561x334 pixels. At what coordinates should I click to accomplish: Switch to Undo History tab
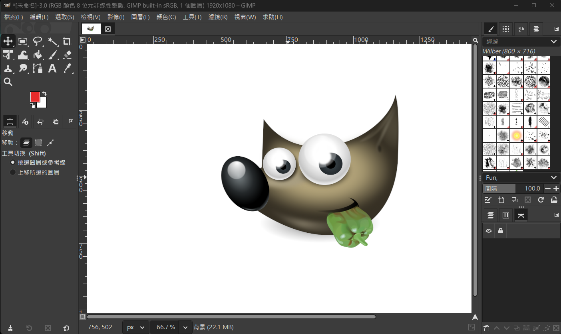[40, 121]
